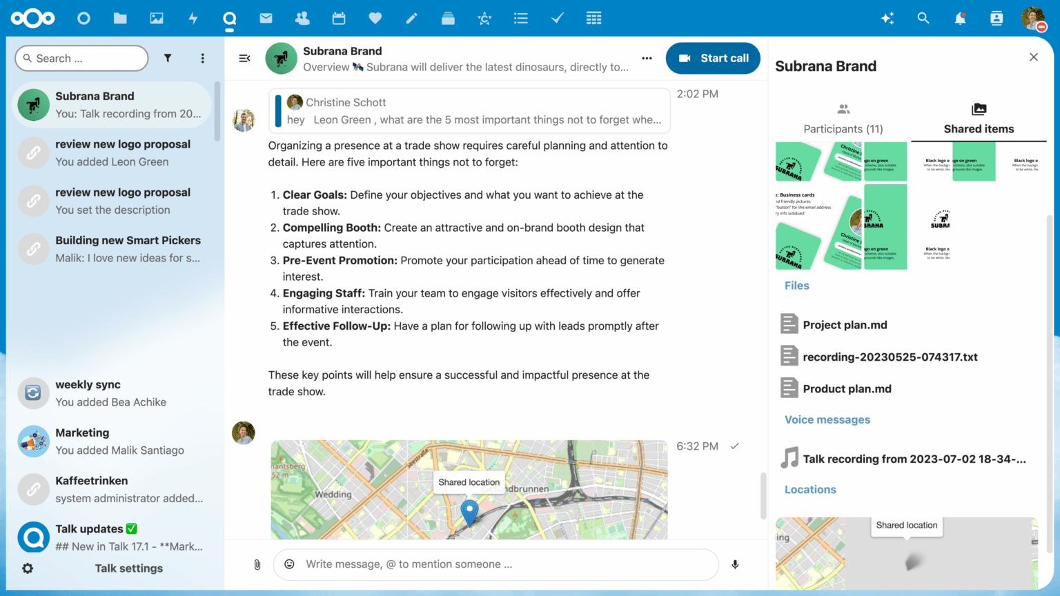Open the Calendar app icon

[x=338, y=18]
